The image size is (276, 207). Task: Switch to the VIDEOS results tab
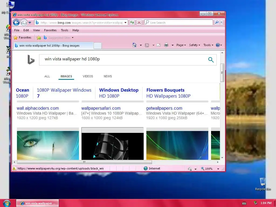pos(88,76)
